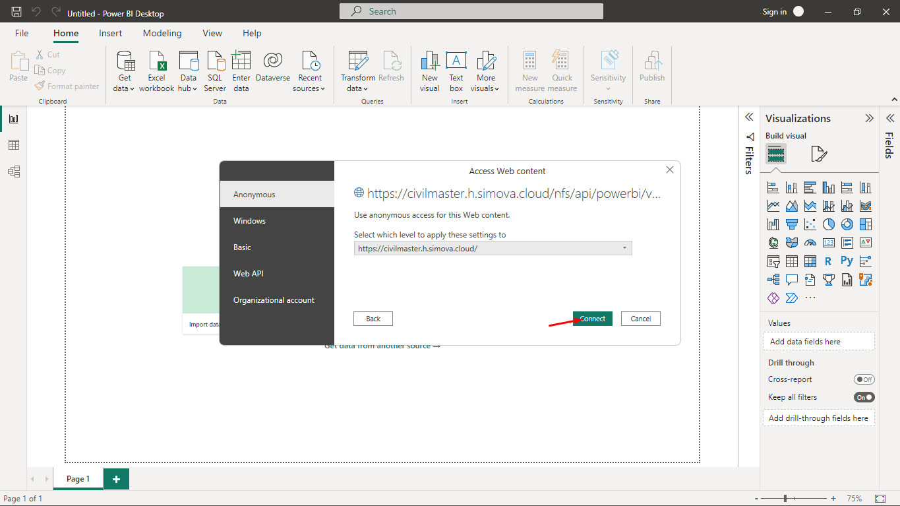Click the zoom slider handle

785,498
